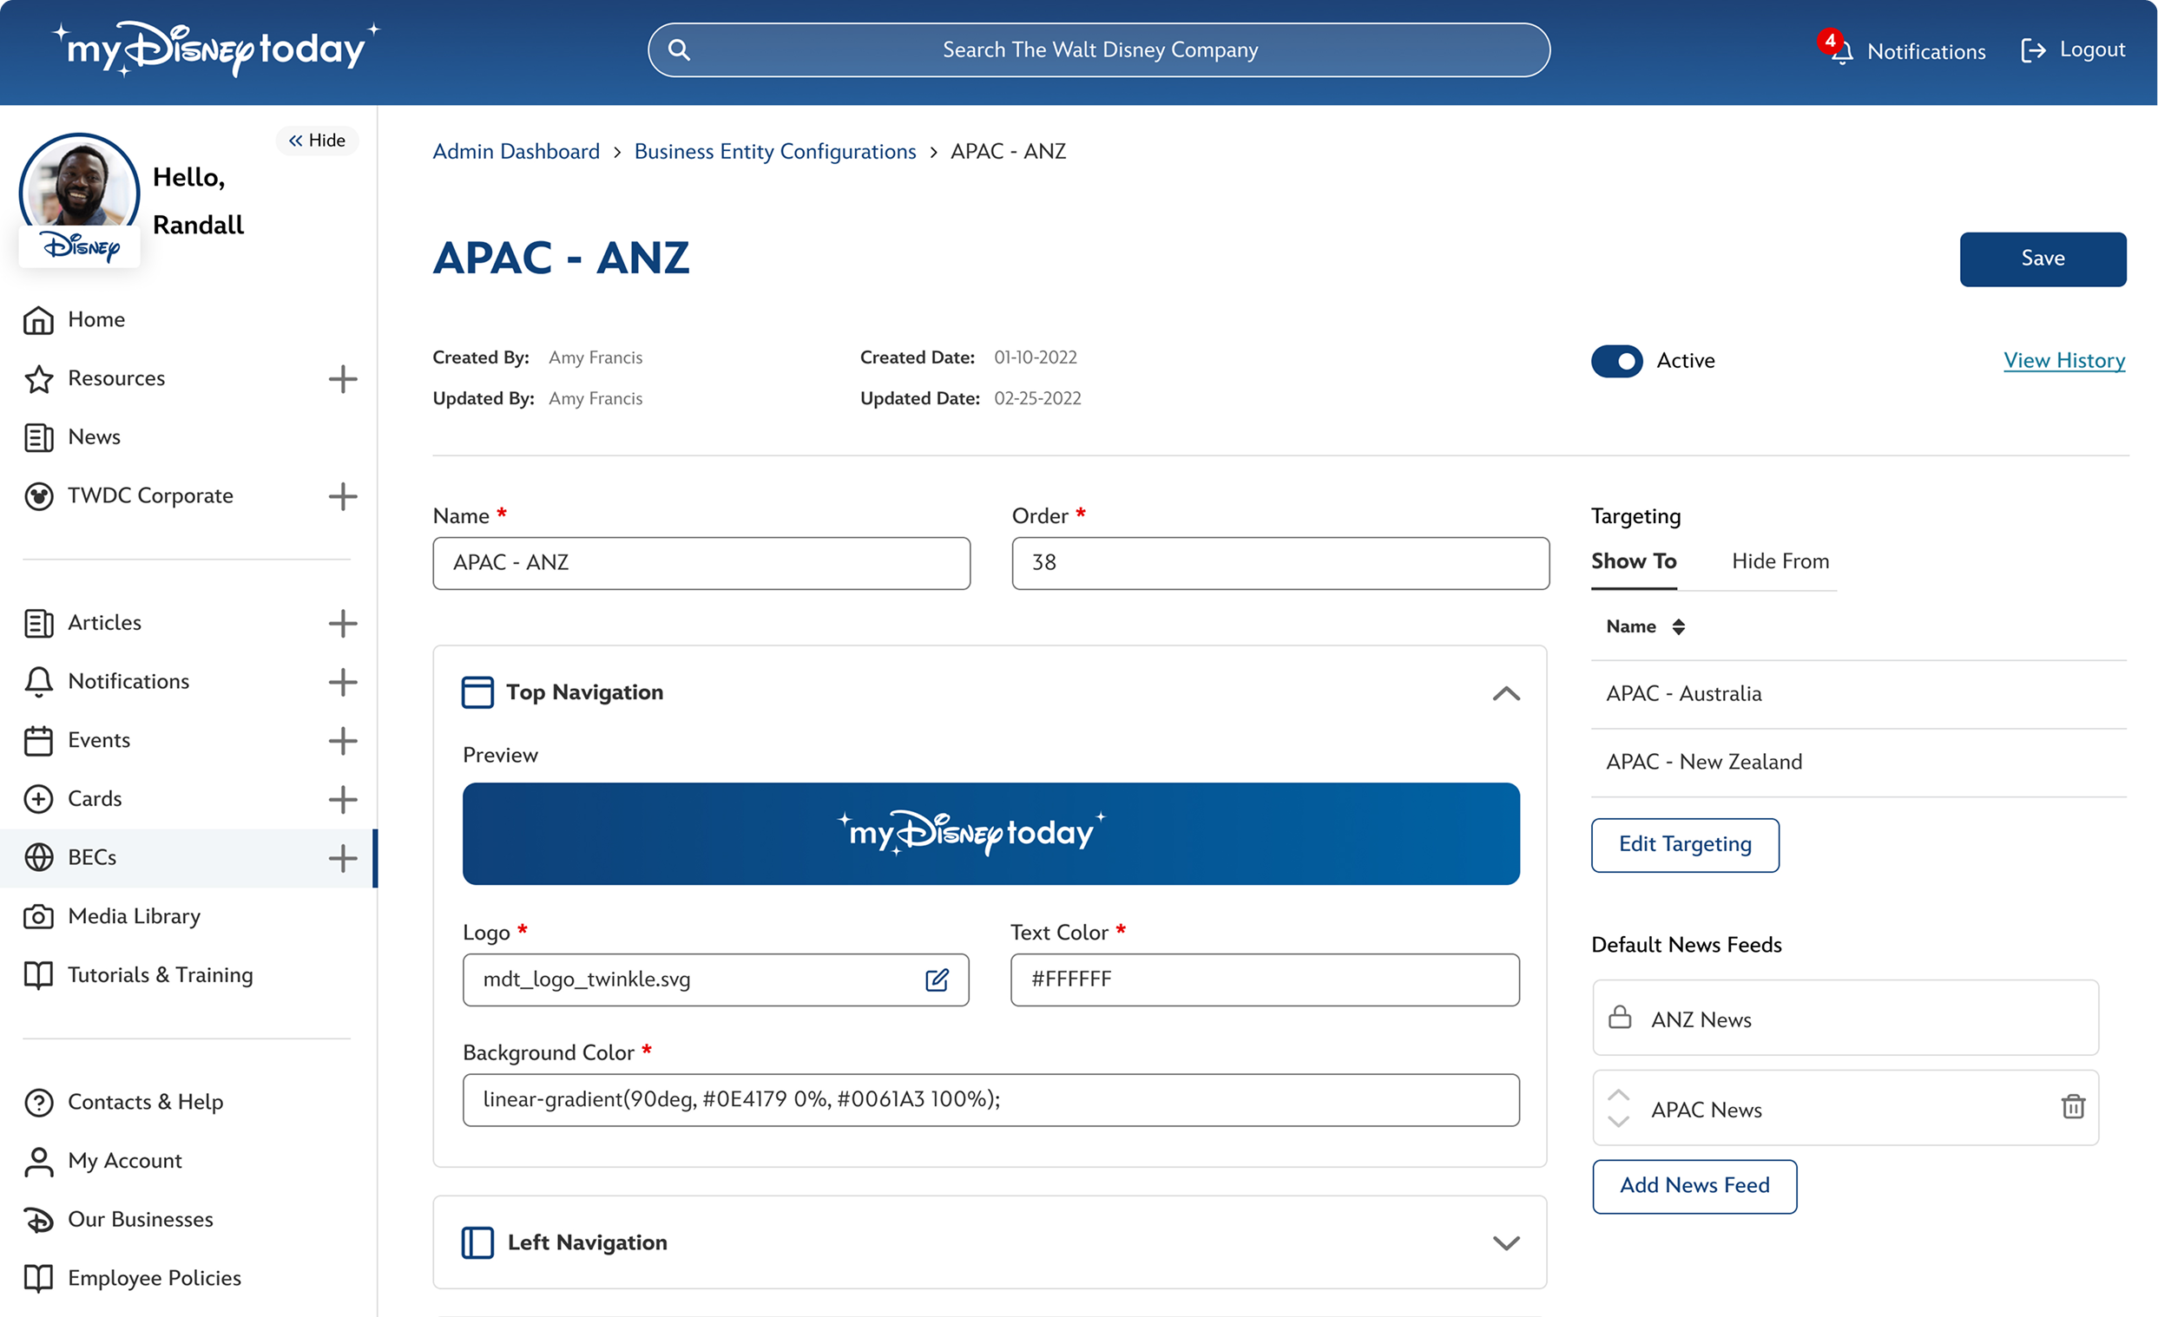Viewport: 2158px width, 1317px height.
Task: Open the View History link
Action: point(2063,361)
